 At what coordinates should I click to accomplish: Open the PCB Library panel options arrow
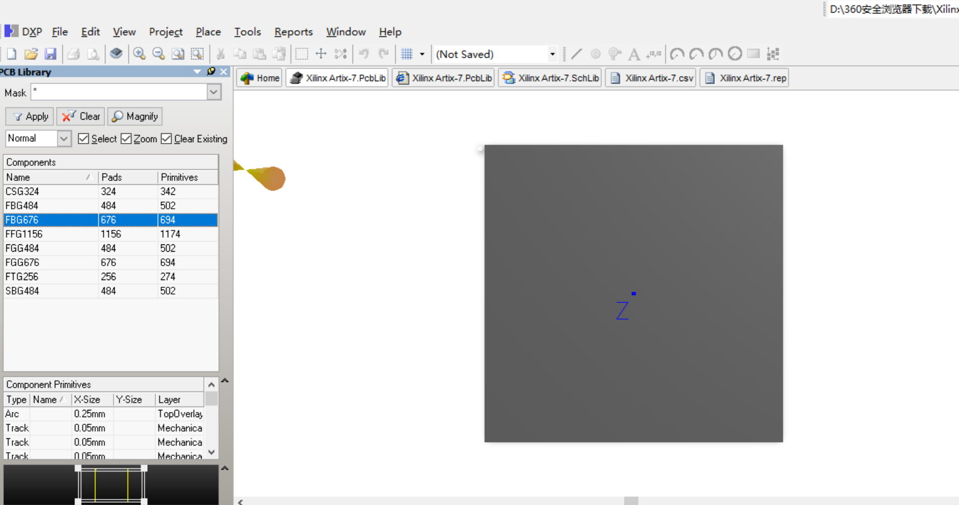click(197, 71)
